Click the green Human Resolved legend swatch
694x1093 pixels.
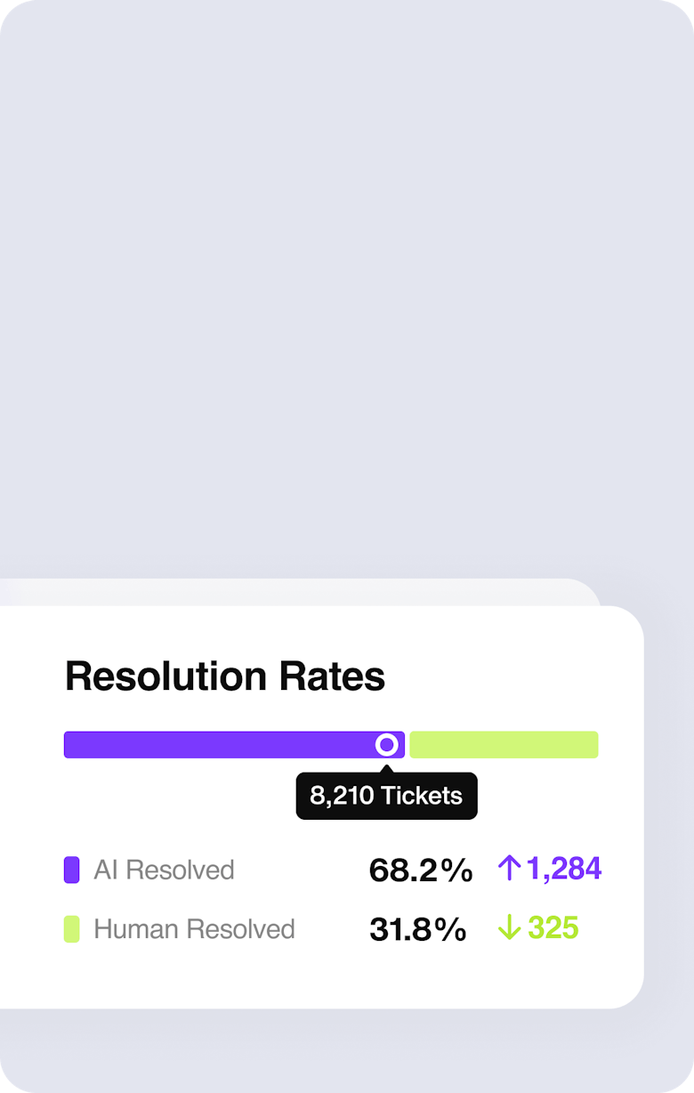pos(72,929)
